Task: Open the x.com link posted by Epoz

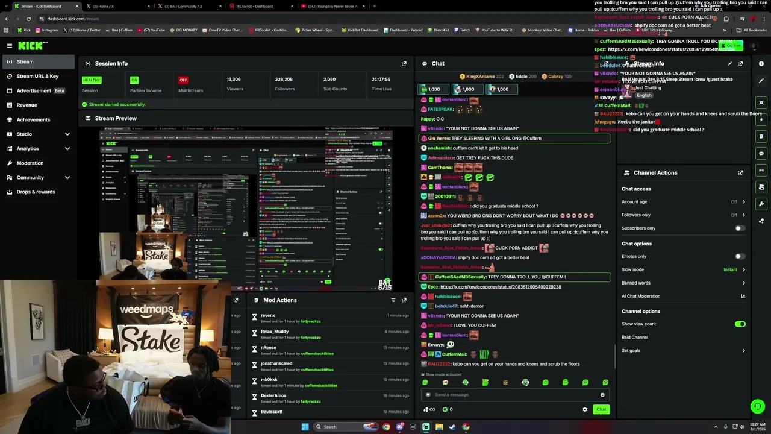Action: pyautogui.click(x=501, y=287)
